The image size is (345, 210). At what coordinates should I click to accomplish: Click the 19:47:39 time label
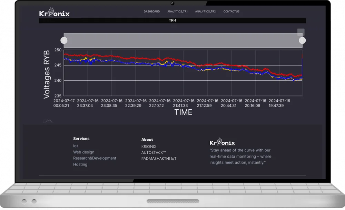276,106
